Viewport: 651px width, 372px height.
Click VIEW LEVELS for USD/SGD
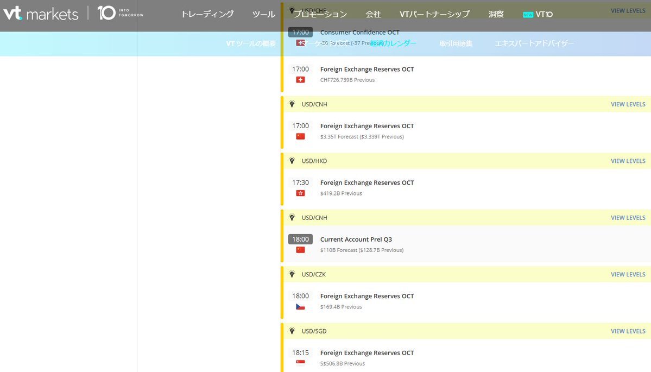(628, 331)
